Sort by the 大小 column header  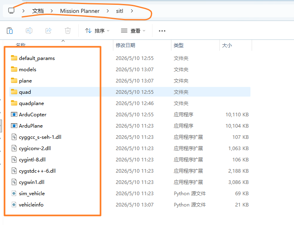point(227,45)
